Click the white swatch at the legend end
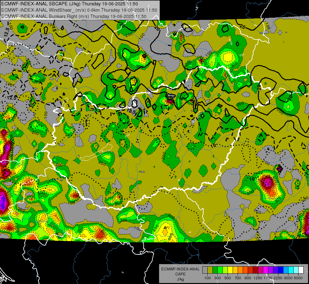This screenshot has height=284, width=309. [301, 270]
